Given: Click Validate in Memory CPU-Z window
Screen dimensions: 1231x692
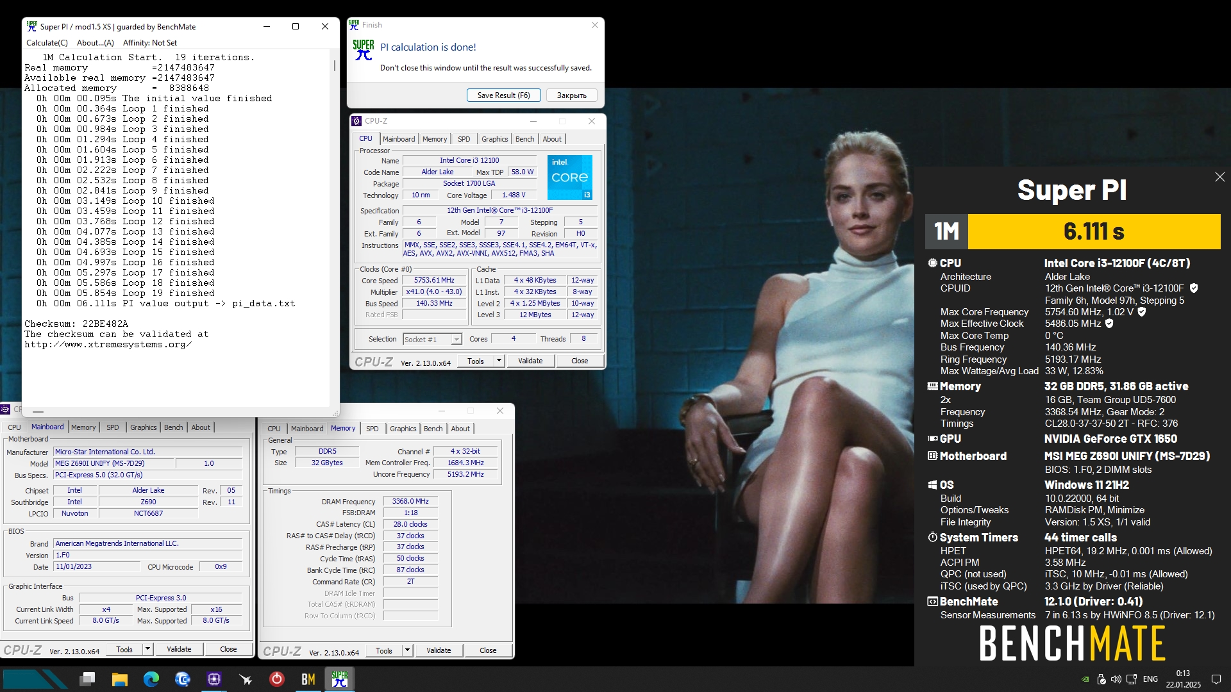Looking at the screenshot, I should click(x=439, y=650).
